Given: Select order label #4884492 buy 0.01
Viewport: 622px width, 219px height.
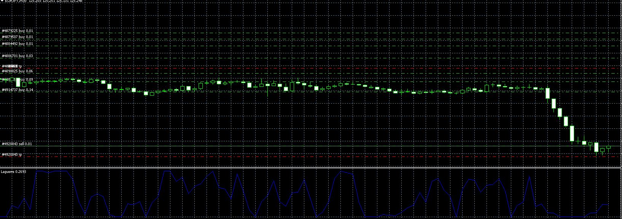Looking at the screenshot, I should 17,44.
